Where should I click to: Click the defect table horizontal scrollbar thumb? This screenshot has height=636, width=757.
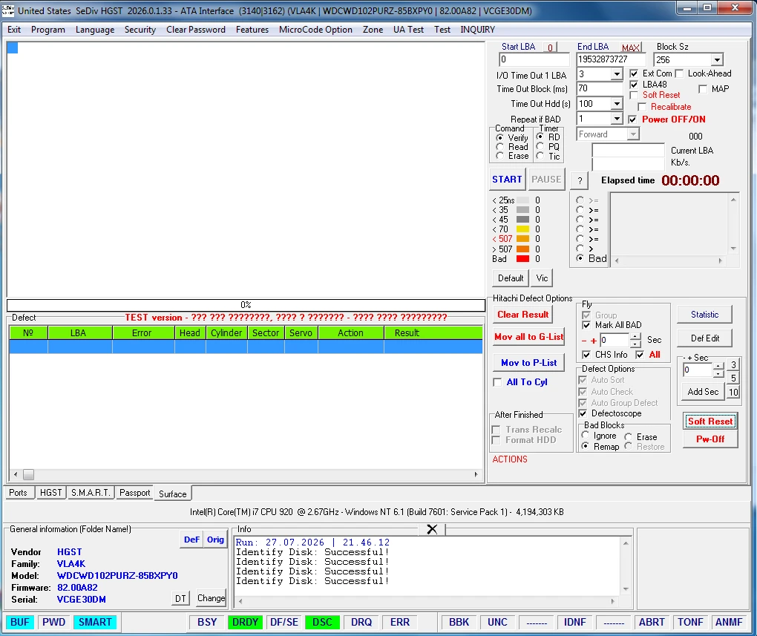click(28, 475)
